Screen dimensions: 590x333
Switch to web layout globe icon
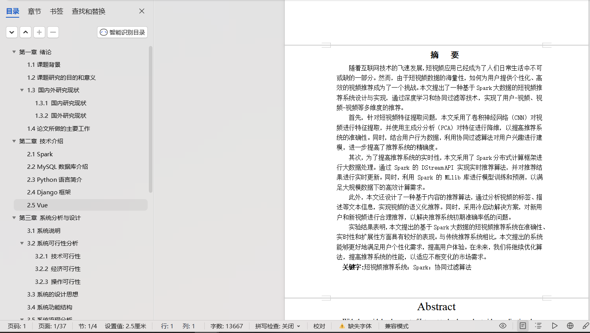(x=570, y=326)
